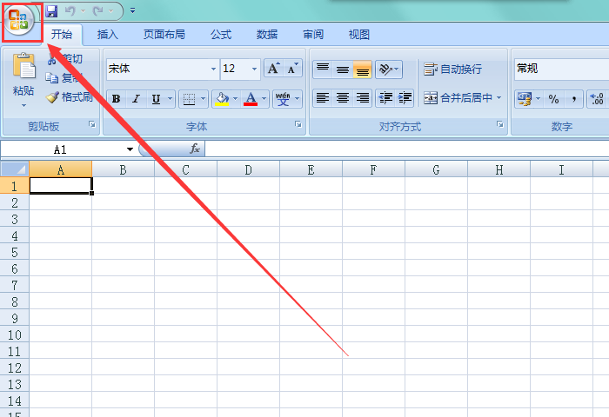Select row 7 header
This screenshot has height=417, width=609.
click(15, 286)
